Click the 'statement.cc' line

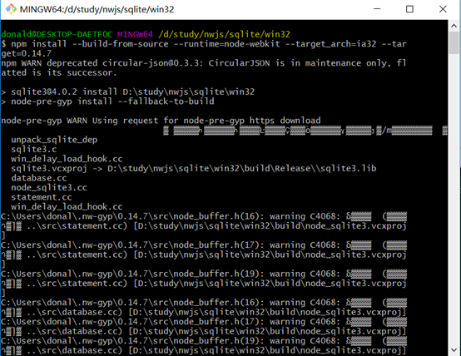(x=42, y=197)
